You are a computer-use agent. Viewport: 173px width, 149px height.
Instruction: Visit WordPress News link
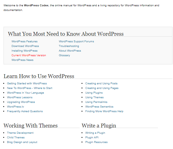point(22,60)
